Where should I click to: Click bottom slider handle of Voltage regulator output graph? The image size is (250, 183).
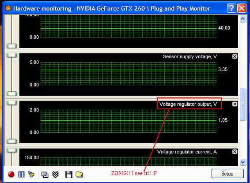coord(12,141)
